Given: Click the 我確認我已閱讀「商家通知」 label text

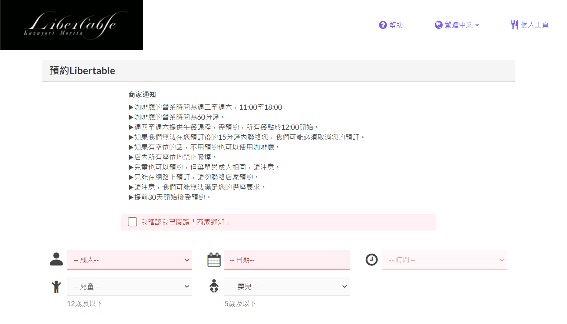Looking at the screenshot, I should [x=186, y=222].
